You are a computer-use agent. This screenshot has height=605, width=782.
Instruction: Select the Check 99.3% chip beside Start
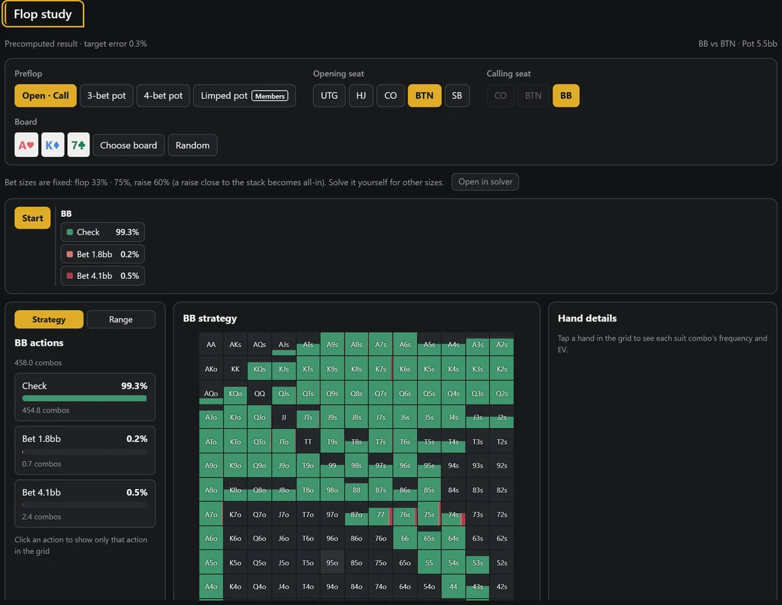point(103,232)
